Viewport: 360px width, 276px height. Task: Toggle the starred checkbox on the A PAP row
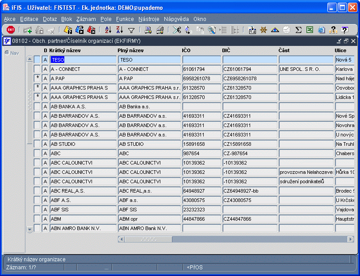pos(37,78)
